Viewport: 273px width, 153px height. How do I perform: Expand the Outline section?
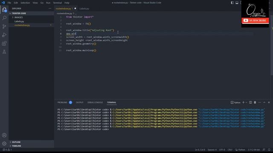[x=31, y=142]
